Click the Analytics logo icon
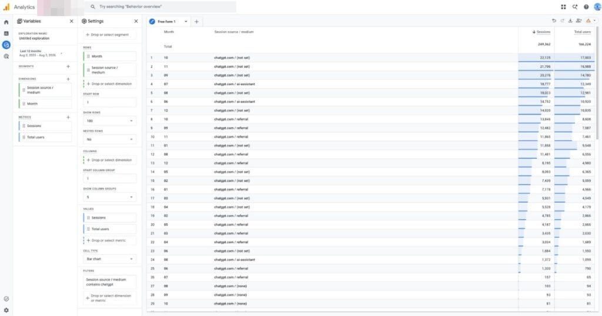This screenshot has width=602, height=316. 6,7
